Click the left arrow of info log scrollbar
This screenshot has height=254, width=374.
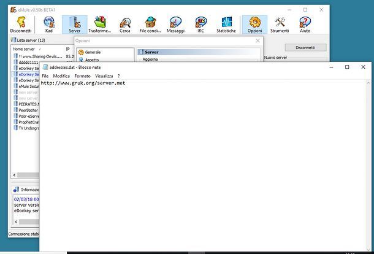pyautogui.click(x=16, y=221)
